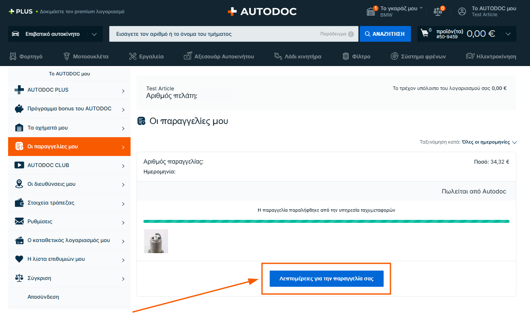Click the truck icon for Φορτηγό

click(13, 56)
